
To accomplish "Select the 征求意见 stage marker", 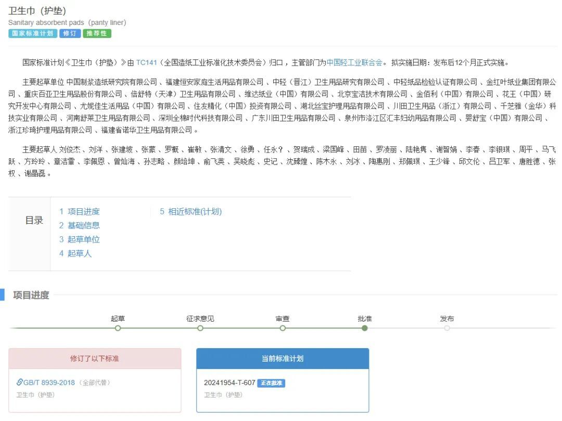I will tap(200, 328).
